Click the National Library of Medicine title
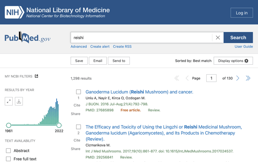This screenshot has width=258, height=162. coord(68,10)
